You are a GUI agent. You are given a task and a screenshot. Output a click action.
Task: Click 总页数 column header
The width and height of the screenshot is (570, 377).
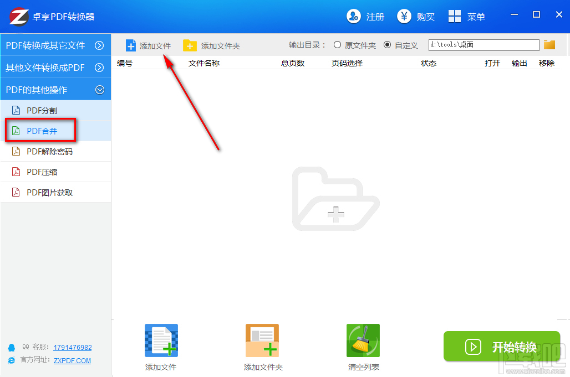click(x=293, y=63)
